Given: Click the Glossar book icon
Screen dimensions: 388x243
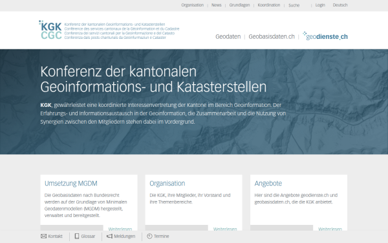Looking at the screenshot, I should [77, 236].
